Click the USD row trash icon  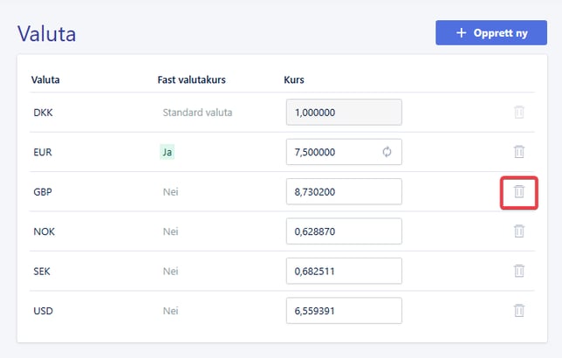pyautogui.click(x=518, y=310)
